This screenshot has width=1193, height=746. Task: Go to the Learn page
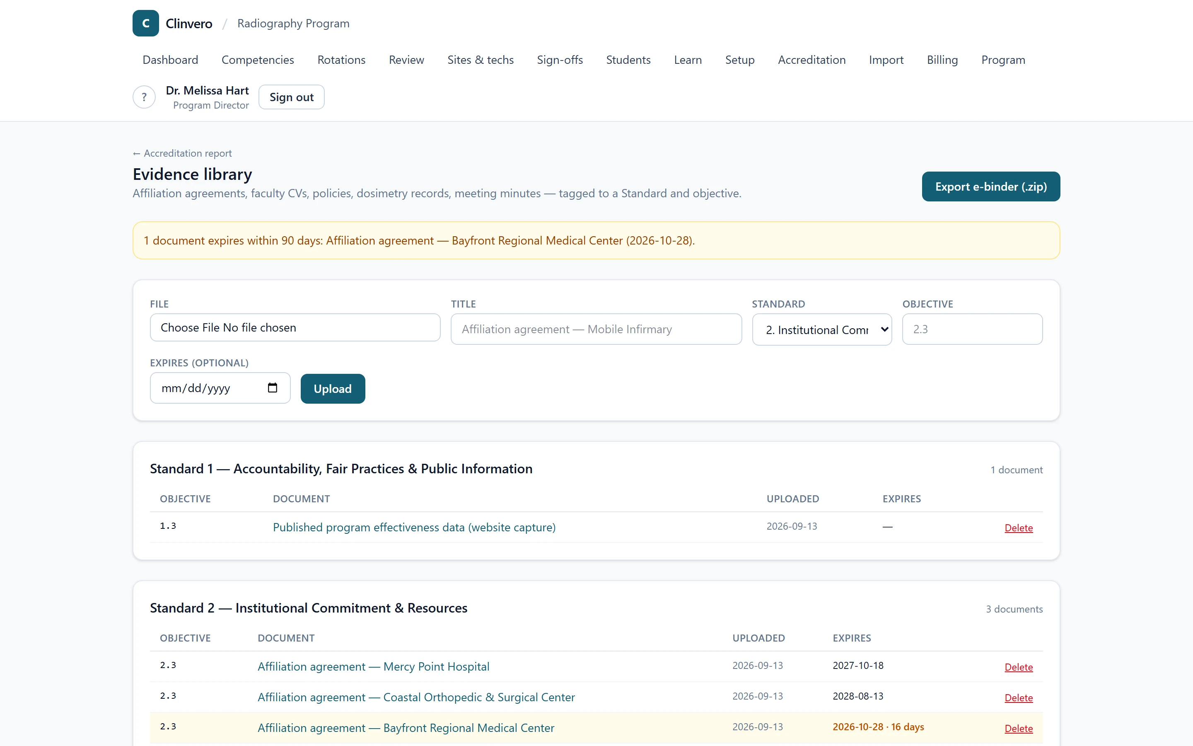point(688,60)
